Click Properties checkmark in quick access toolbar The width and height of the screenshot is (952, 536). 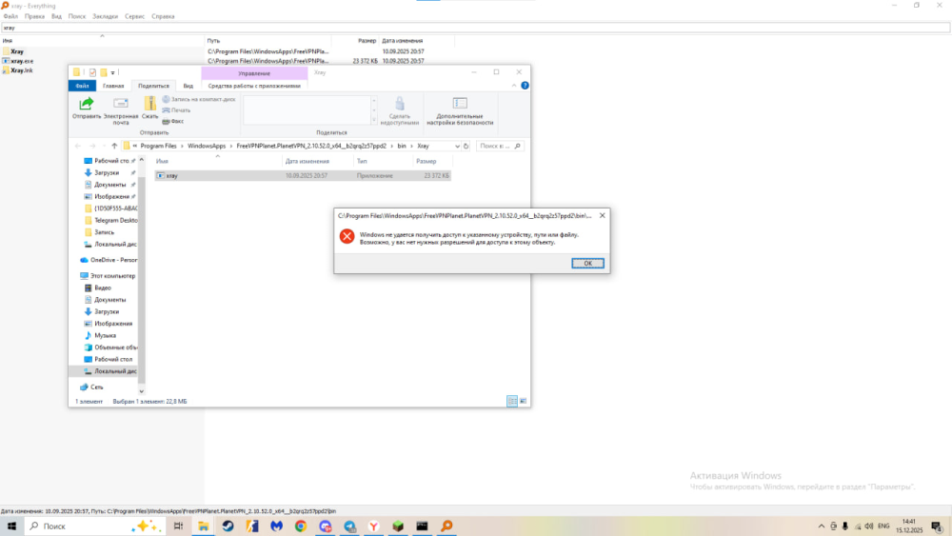point(92,72)
